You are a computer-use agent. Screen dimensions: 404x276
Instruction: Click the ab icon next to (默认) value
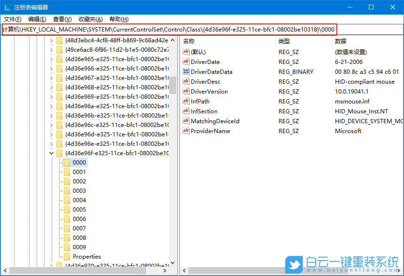pos(187,52)
